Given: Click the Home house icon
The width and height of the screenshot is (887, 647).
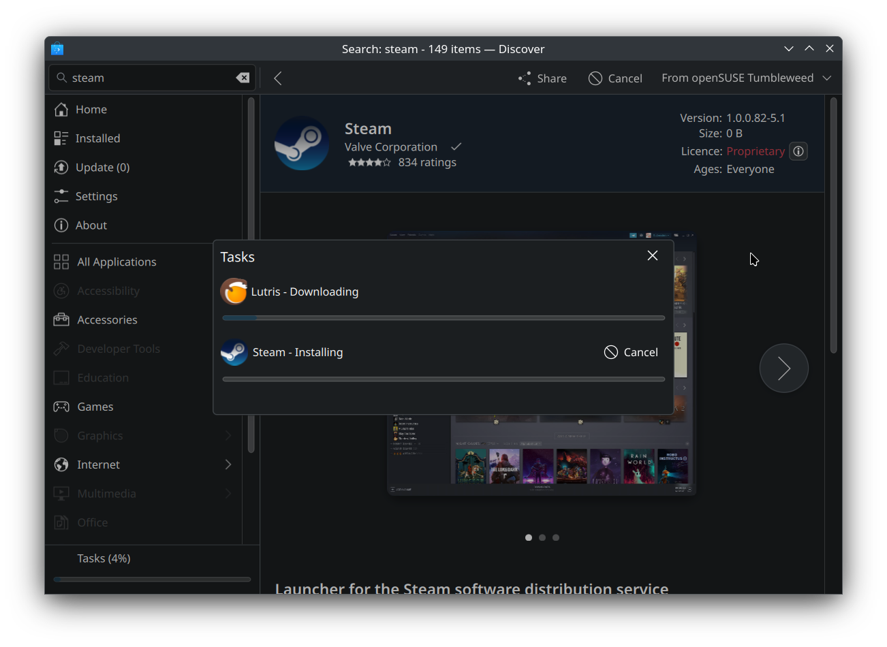Looking at the screenshot, I should [x=61, y=110].
